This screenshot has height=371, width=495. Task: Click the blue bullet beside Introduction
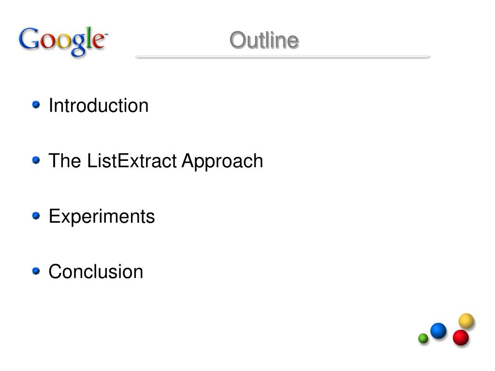pos(36,104)
